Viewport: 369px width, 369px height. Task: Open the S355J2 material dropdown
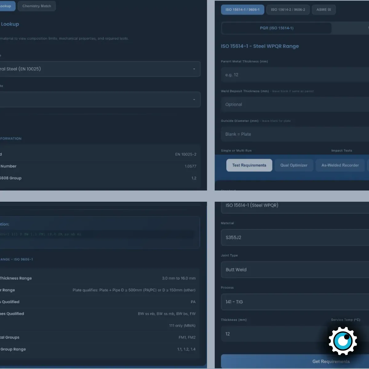[x=295, y=237]
